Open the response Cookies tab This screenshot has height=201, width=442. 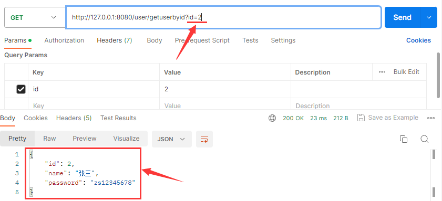coord(36,118)
